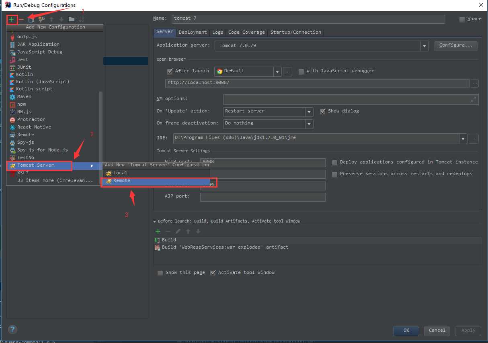The height and width of the screenshot is (343, 488).
Task: Click the Create New Folder toolbar icon
Action: (72, 19)
